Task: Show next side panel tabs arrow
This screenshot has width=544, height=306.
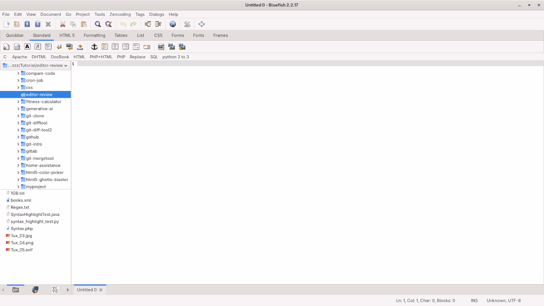Action: pos(68,290)
